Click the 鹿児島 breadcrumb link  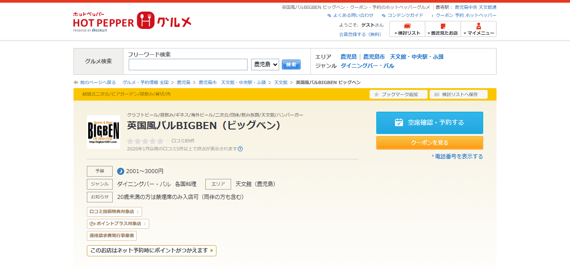pos(183,82)
